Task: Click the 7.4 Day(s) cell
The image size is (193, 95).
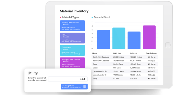Action: [152, 75]
